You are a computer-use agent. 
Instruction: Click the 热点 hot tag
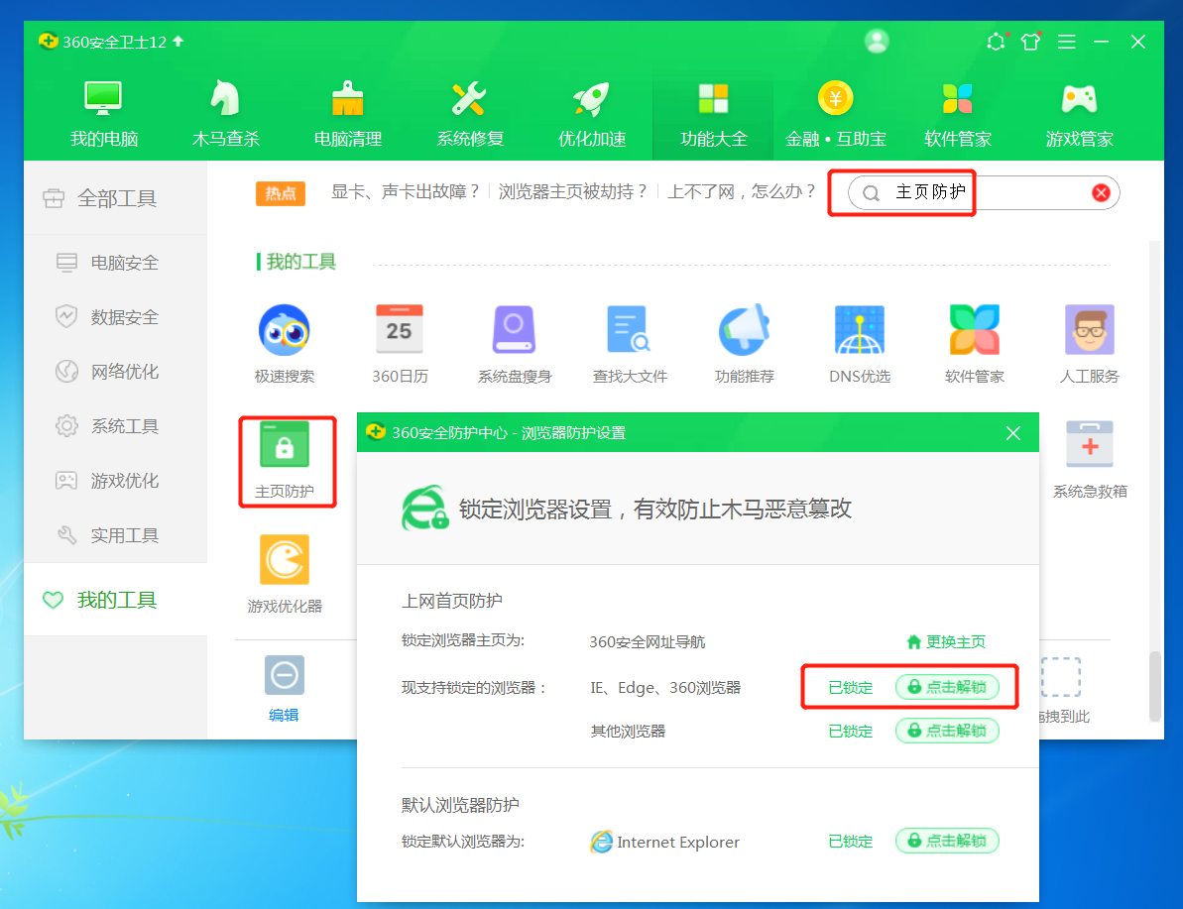(281, 193)
